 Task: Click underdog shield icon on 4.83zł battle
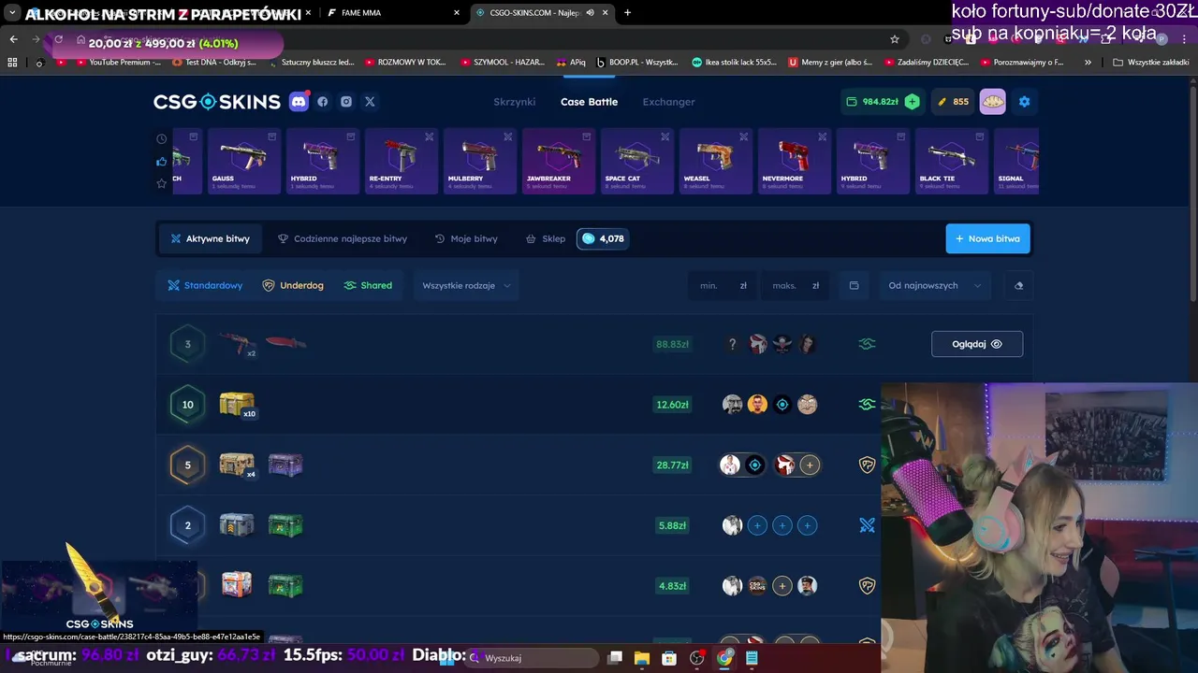(867, 586)
